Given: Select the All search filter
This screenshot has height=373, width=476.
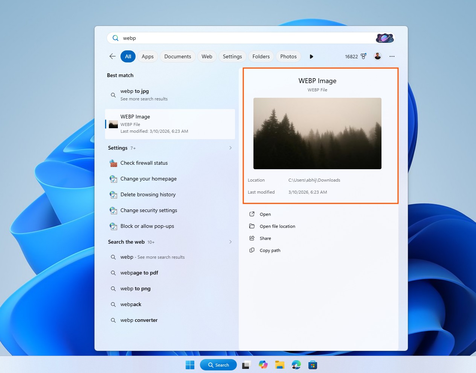Looking at the screenshot, I should point(128,56).
